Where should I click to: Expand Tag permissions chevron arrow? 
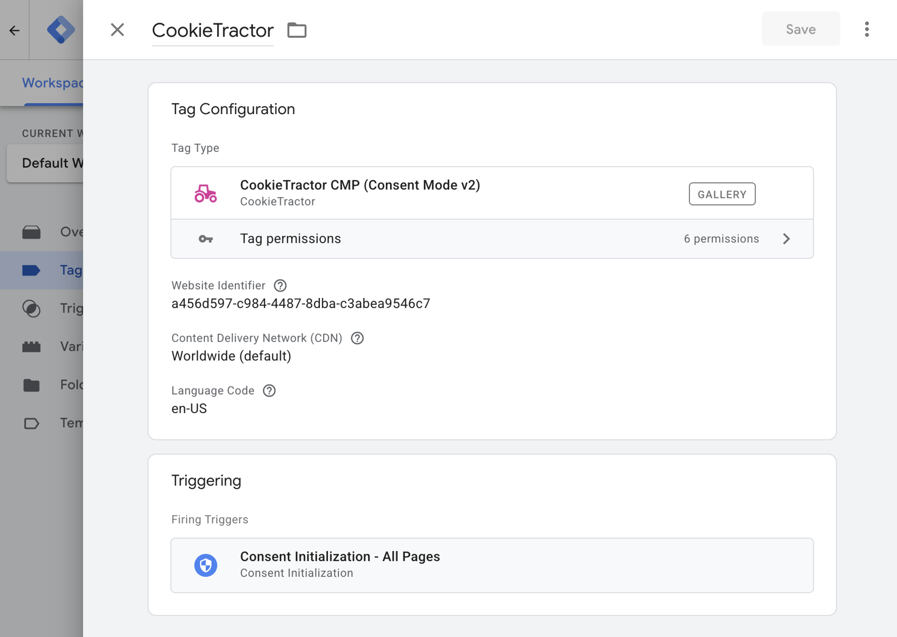point(786,239)
